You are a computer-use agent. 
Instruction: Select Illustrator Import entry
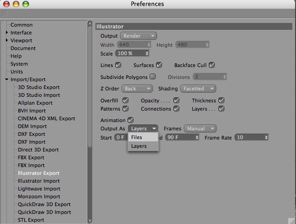[39, 181]
